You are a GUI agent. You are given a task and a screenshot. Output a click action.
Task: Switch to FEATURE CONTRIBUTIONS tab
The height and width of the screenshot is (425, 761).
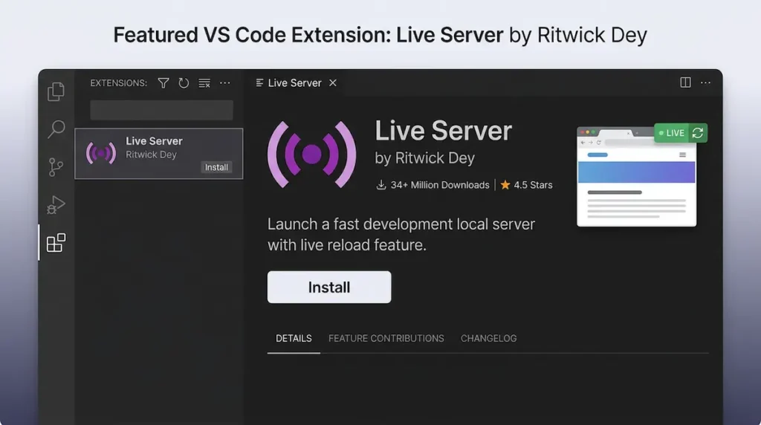tap(386, 338)
